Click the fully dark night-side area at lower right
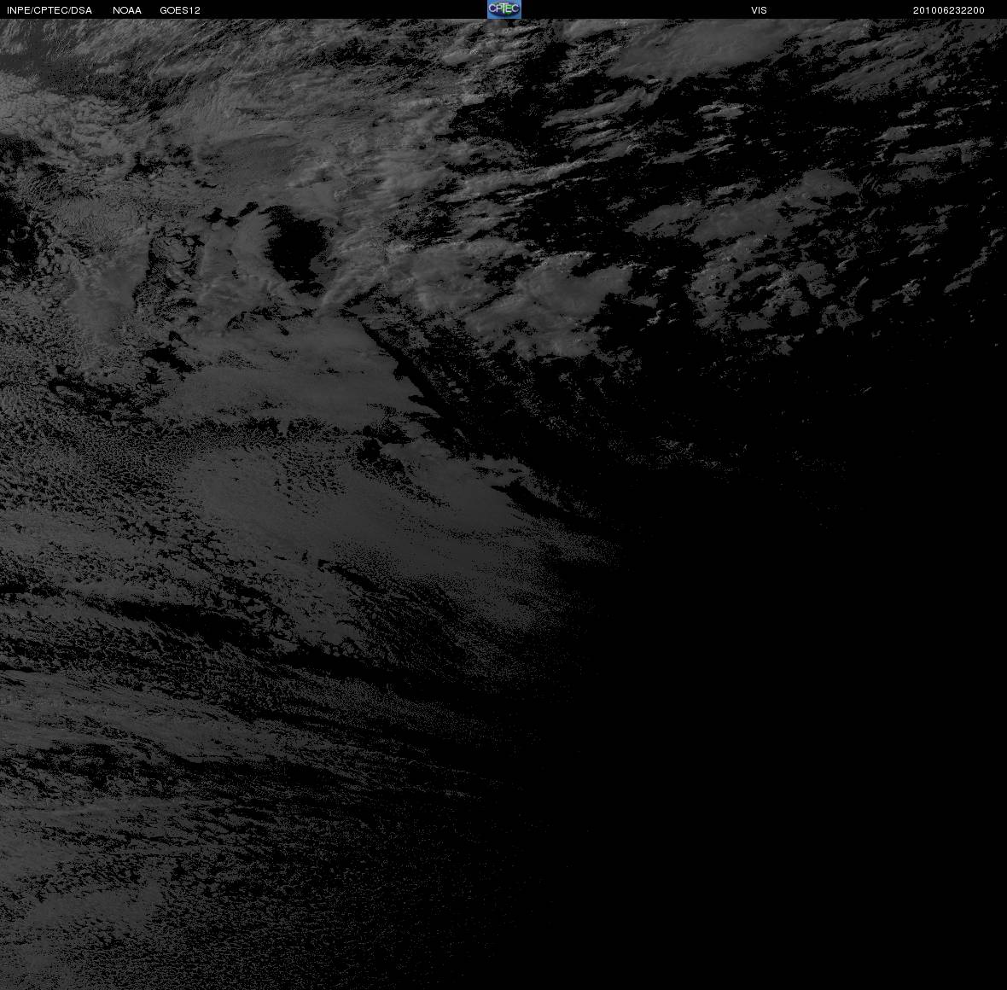The height and width of the screenshot is (990, 1007). tap(803, 739)
